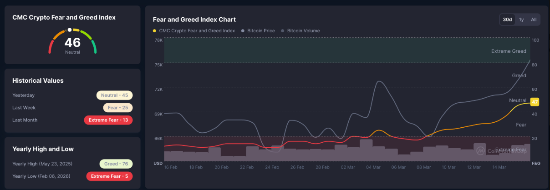Click the Extreme Fear - 5 yearly low badge
Image resolution: width=550 pixels, height=190 pixels.
(x=109, y=176)
